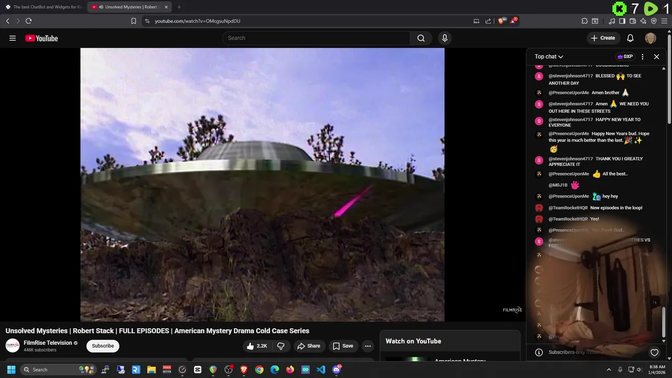Screen dimensions: 672x378
Task: Switch to the ChatBot and Widgets tab
Action: coord(44,7)
